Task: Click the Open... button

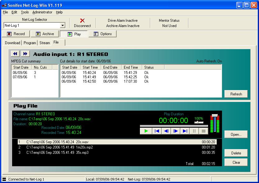Action: pos(236,135)
